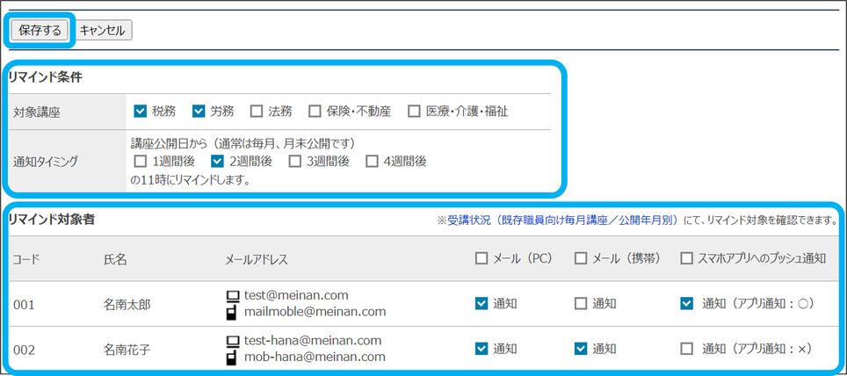Viewport: 847px width, 376px height.
Task: Uncheck the 労務 course checkbox
Action: tap(198, 112)
